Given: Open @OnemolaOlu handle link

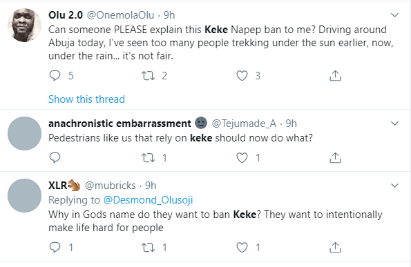Looking at the screenshot, I should coord(120,15).
